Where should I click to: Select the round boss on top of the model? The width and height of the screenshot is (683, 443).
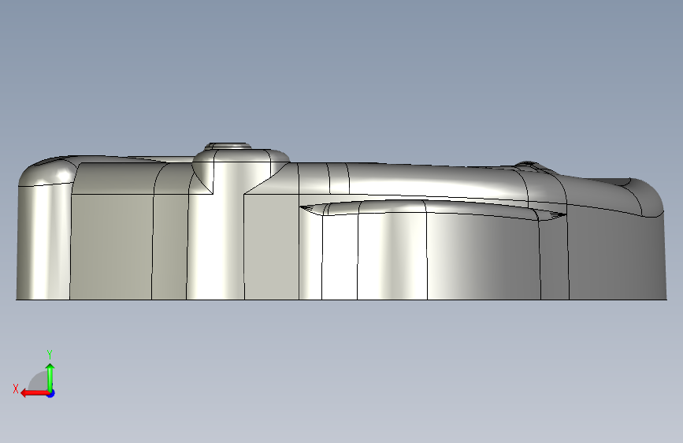228,146
